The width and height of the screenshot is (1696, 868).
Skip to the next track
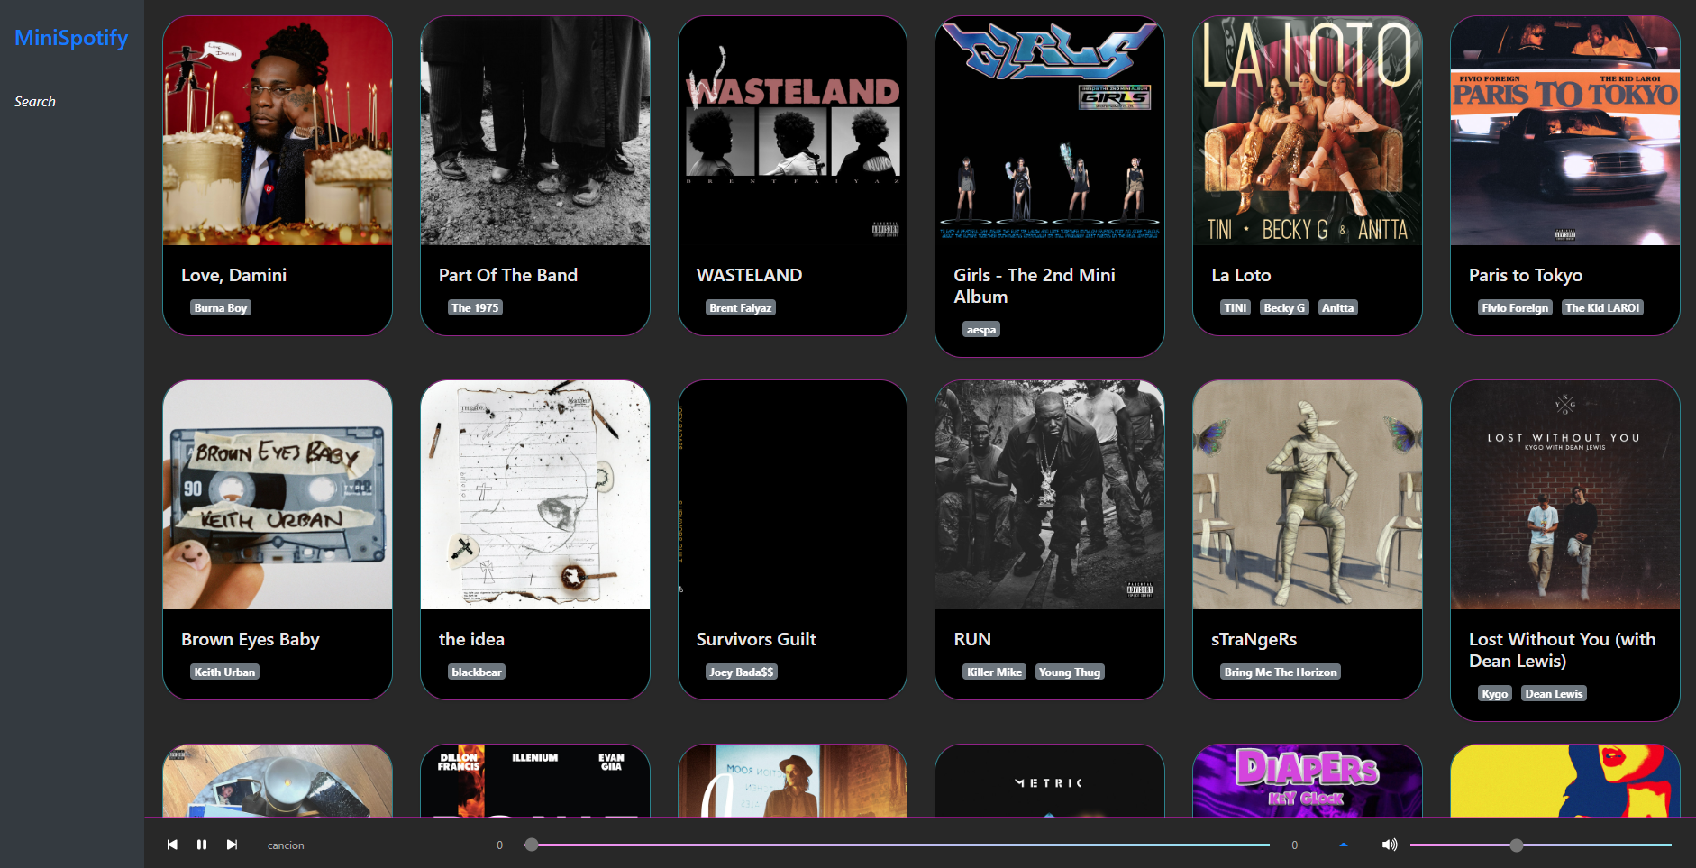click(232, 845)
